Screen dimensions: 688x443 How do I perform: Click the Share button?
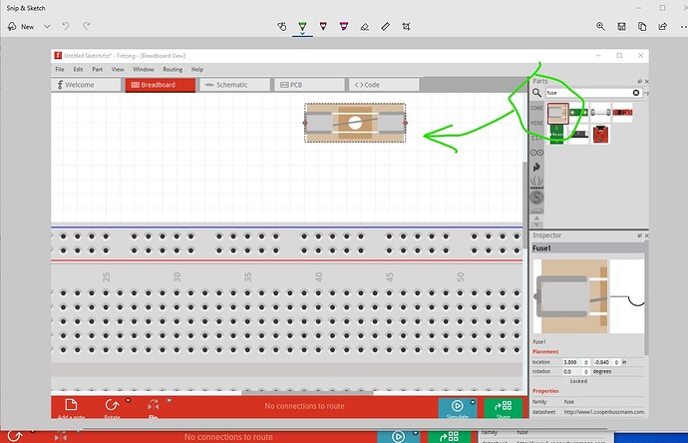(502, 408)
